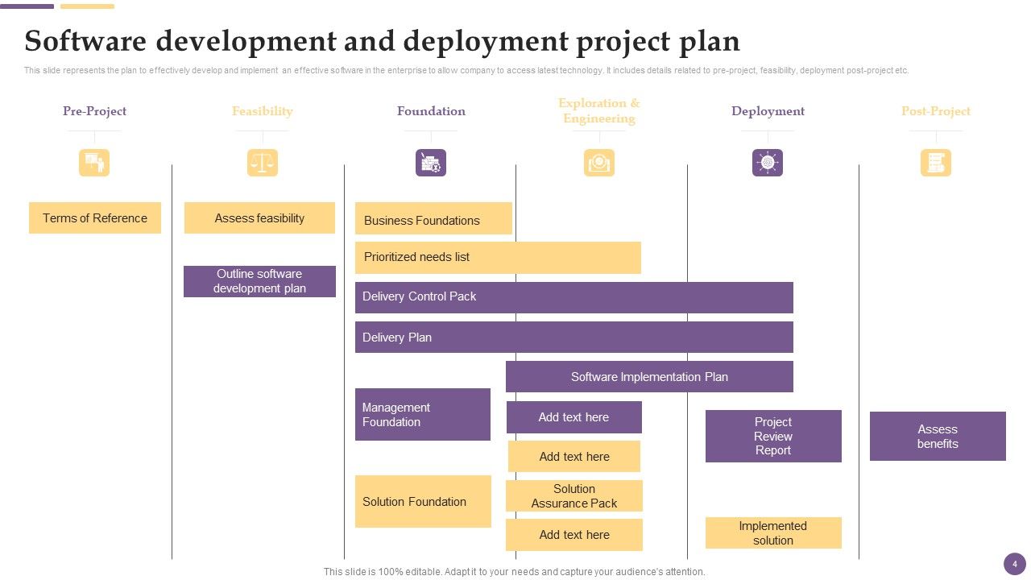The height and width of the screenshot is (580, 1031).
Task: Select the slide title text
Action: pyautogui.click(x=382, y=41)
